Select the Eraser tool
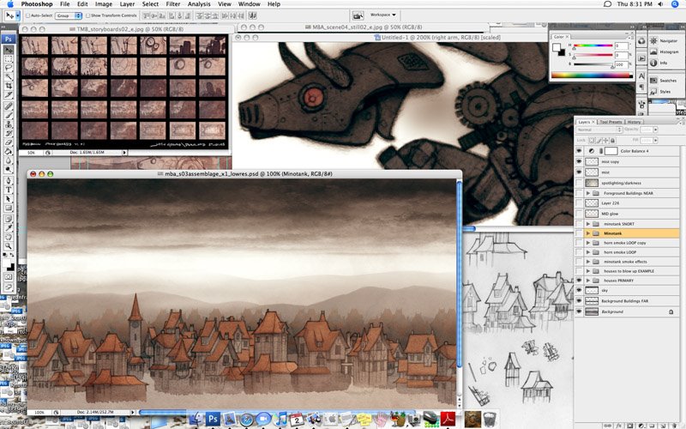This screenshot has height=429, width=686. [x=9, y=142]
